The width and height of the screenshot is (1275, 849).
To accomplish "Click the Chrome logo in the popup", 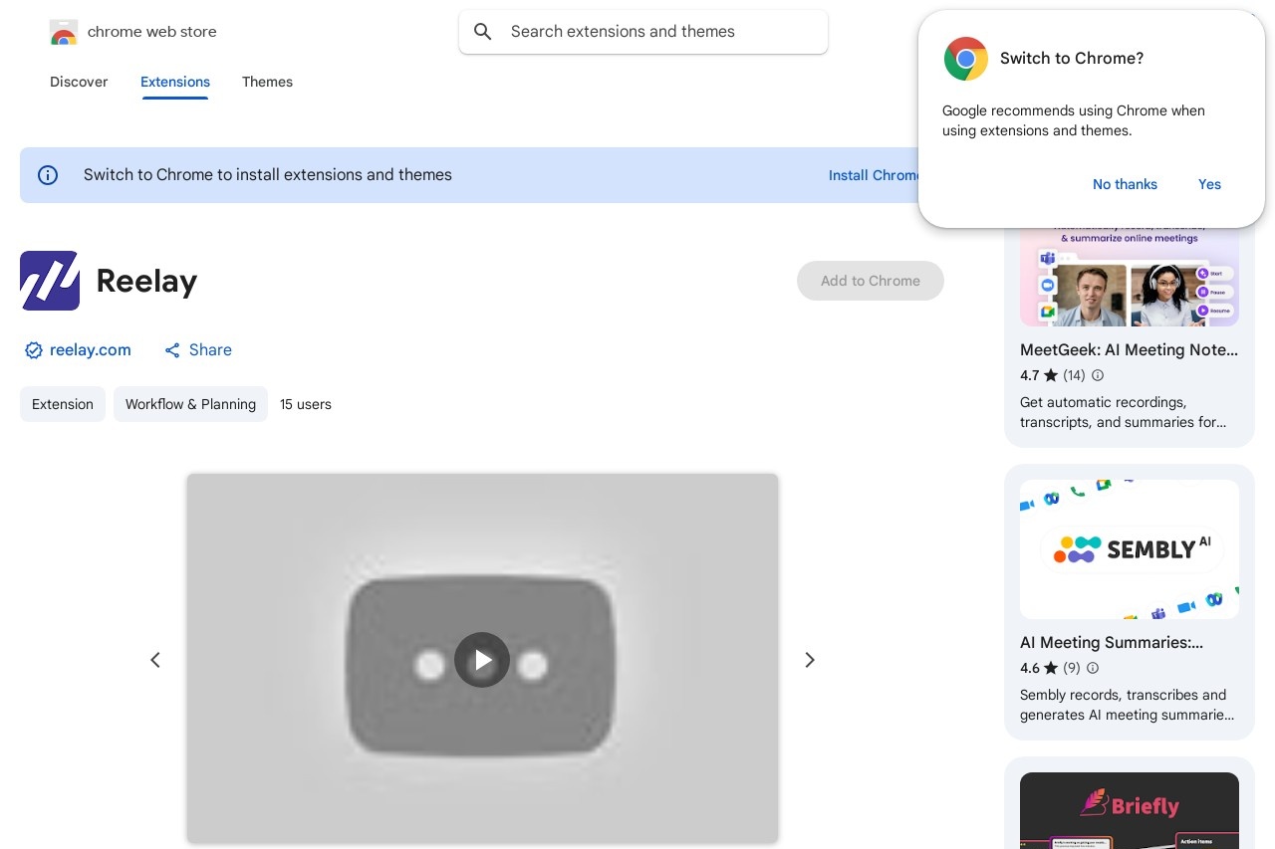I will 966,59.
